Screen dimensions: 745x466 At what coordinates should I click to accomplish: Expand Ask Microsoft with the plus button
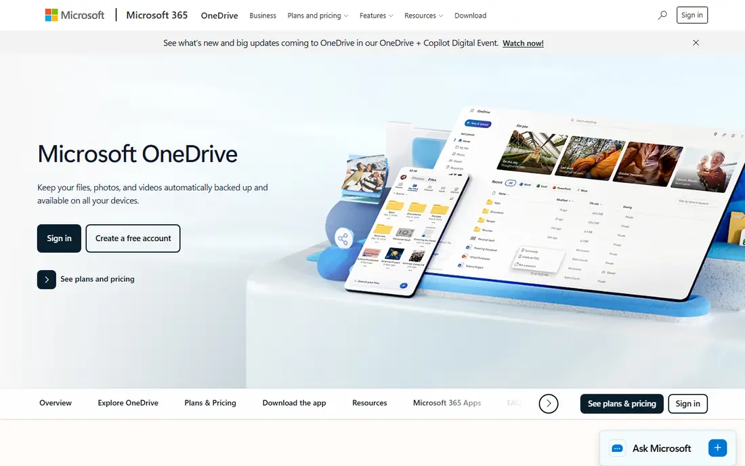coord(717,448)
